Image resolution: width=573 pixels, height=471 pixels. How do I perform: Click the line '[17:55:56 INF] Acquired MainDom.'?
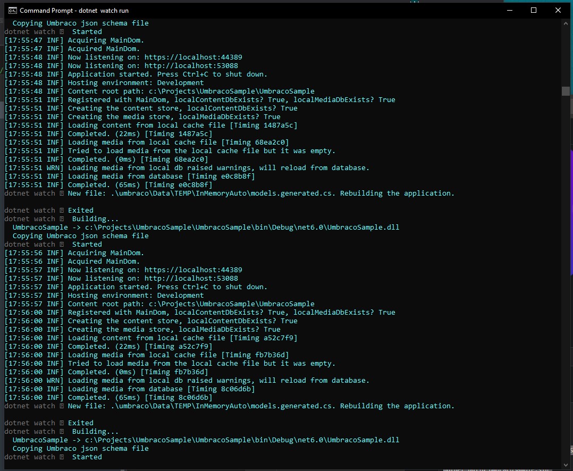pyautogui.click(x=72, y=261)
